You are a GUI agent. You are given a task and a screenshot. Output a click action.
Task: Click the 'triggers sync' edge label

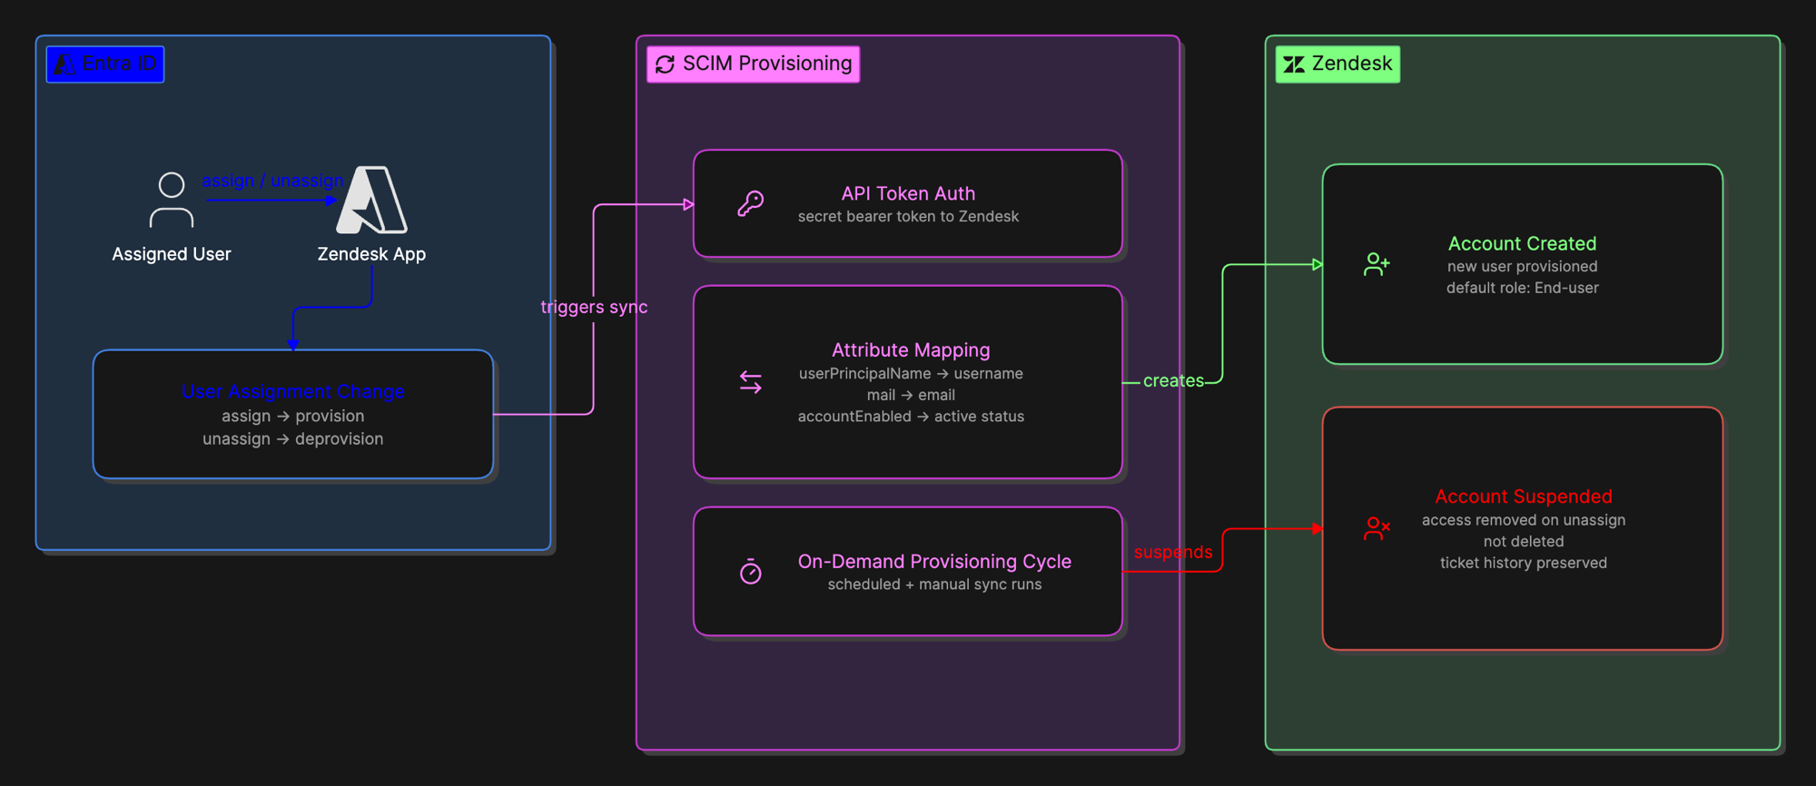click(594, 307)
